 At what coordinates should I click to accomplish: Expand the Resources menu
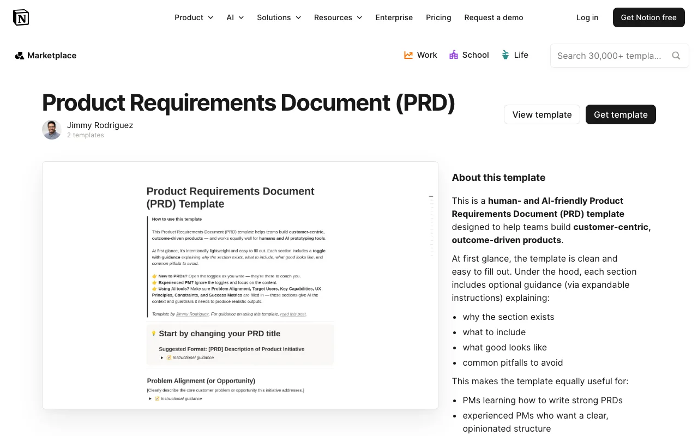(x=338, y=17)
